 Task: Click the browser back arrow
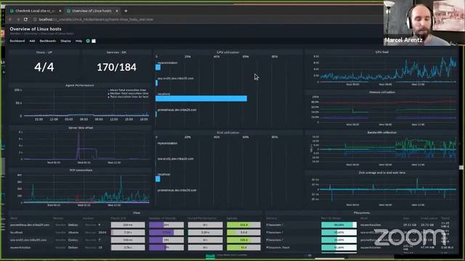tap(9, 20)
